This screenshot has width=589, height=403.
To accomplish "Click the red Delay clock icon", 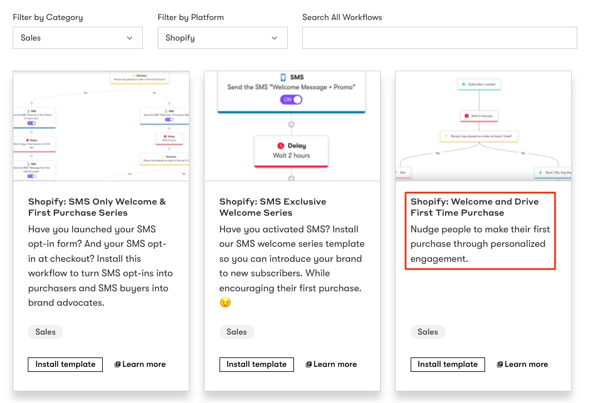I will click(x=281, y=146).
